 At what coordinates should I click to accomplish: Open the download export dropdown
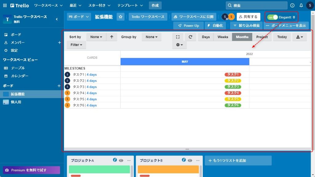pos(300,37)
